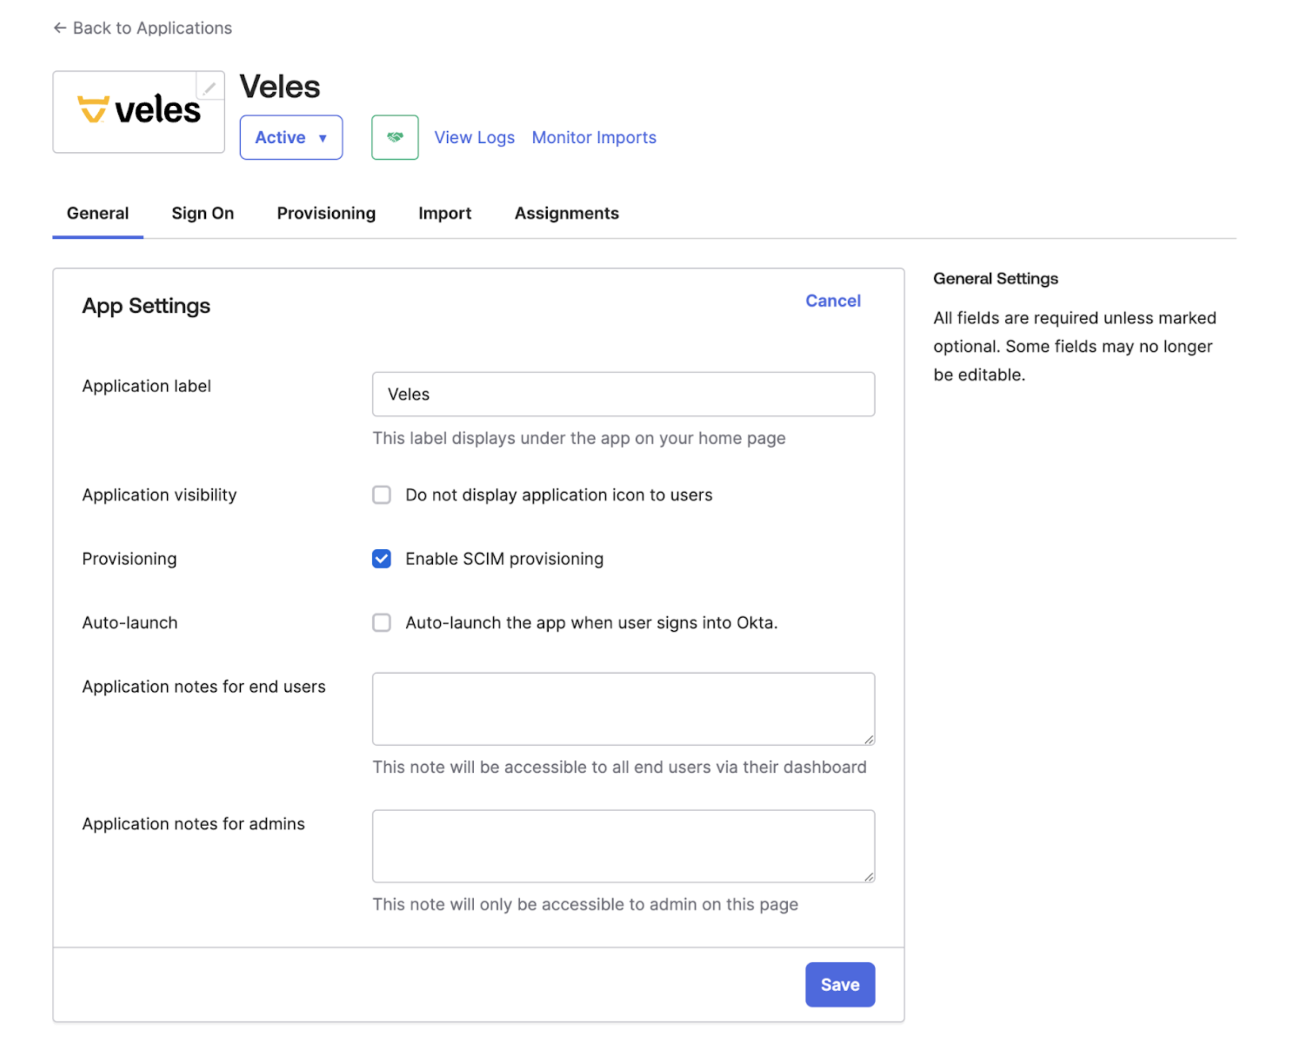Click hint 'accessible to all end users'
This screenshot has height=1046, width=1293.
[619, 767]
